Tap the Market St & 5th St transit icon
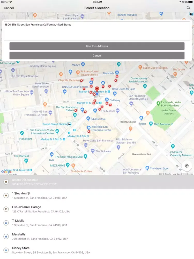The height and width of the screenshot is (259, 194). pos(64,139)
